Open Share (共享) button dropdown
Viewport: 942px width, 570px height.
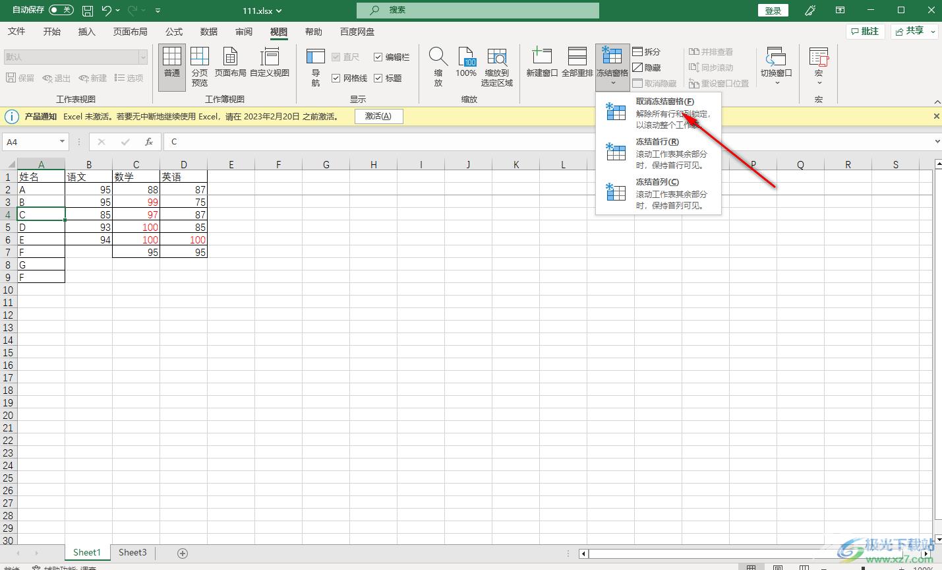[x=933, y=31]
